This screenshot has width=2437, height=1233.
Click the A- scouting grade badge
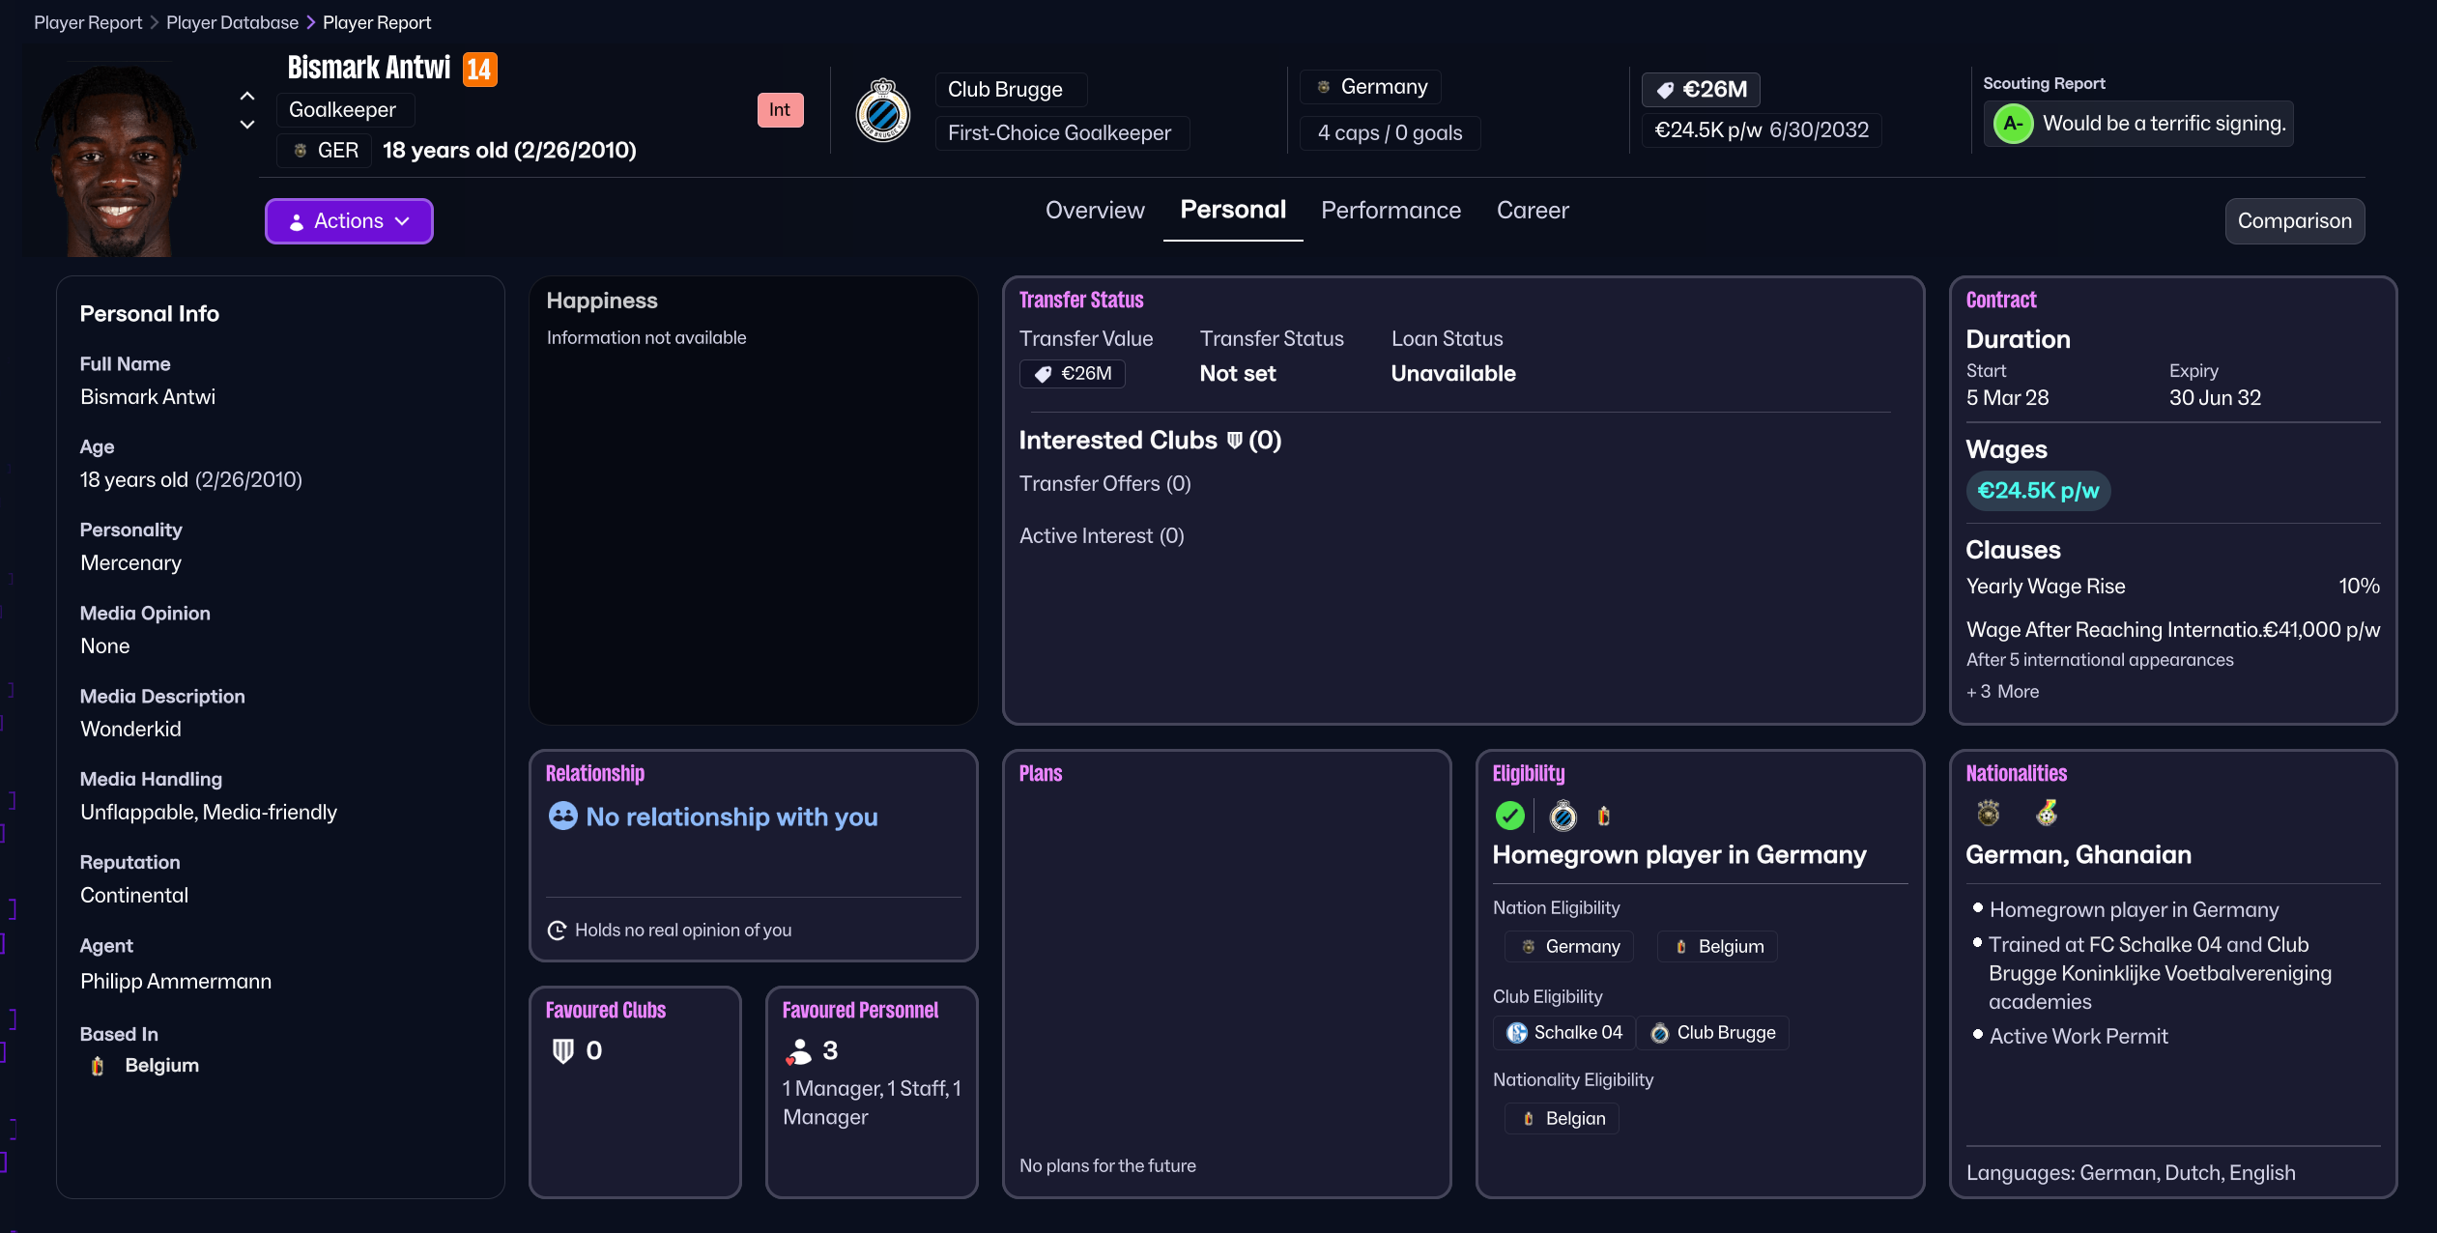pyautogui.click(x=2013, y=124)
